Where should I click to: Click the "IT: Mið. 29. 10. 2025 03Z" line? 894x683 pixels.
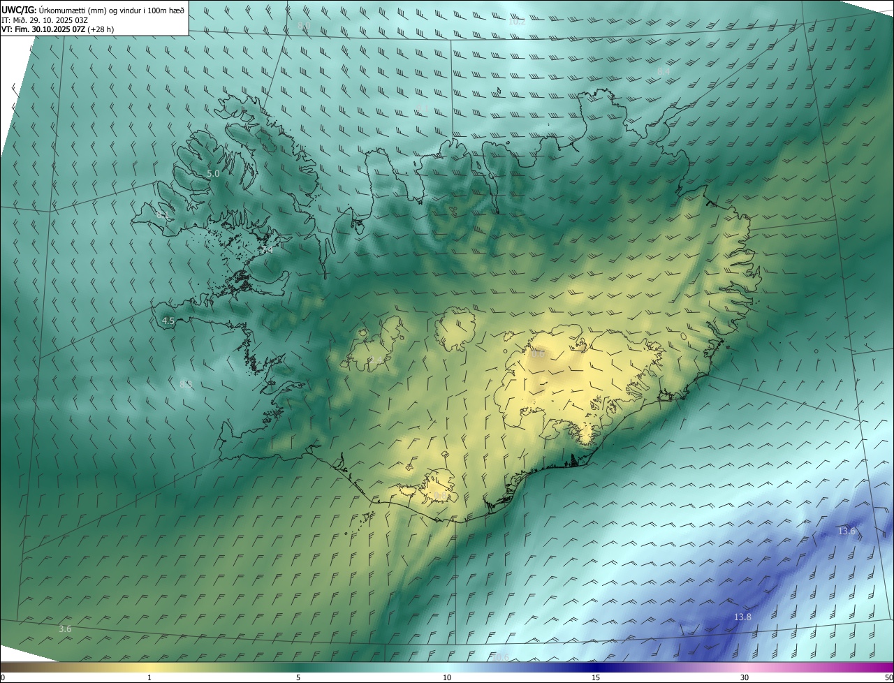pyautogui.click(x=45, y=20)
